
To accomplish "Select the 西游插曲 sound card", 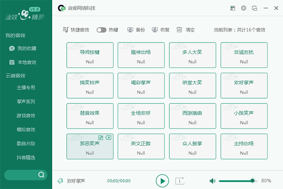I will click(193, 116).
